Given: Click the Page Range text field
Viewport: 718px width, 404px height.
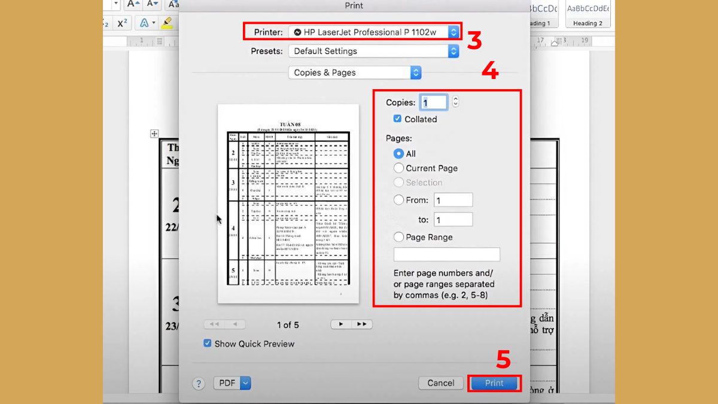Looking at the screenshot, I should [446, 254].
